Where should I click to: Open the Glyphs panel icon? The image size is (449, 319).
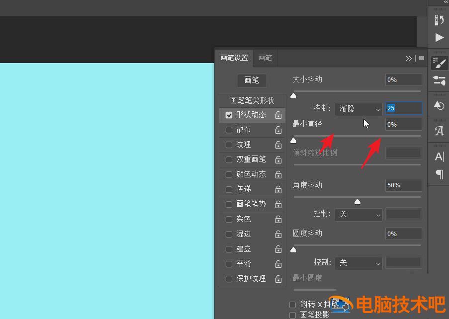(439, 131)
